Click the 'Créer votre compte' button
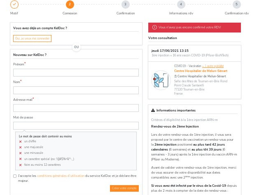 [x=124, y=188]
